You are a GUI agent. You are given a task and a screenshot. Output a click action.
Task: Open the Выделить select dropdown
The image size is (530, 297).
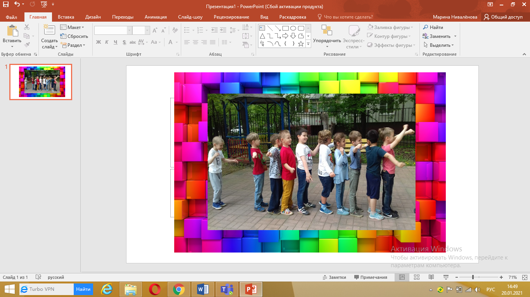(x=438, y=45)
